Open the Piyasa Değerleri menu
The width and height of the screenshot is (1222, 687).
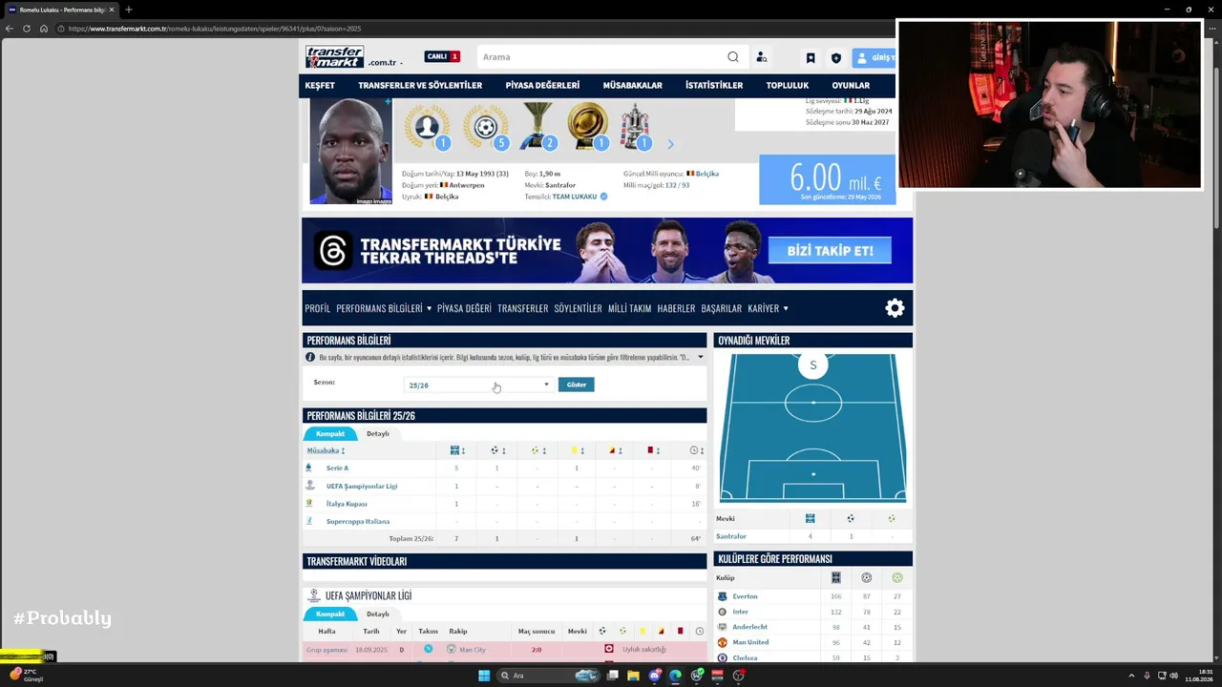[x=542, y=86]
